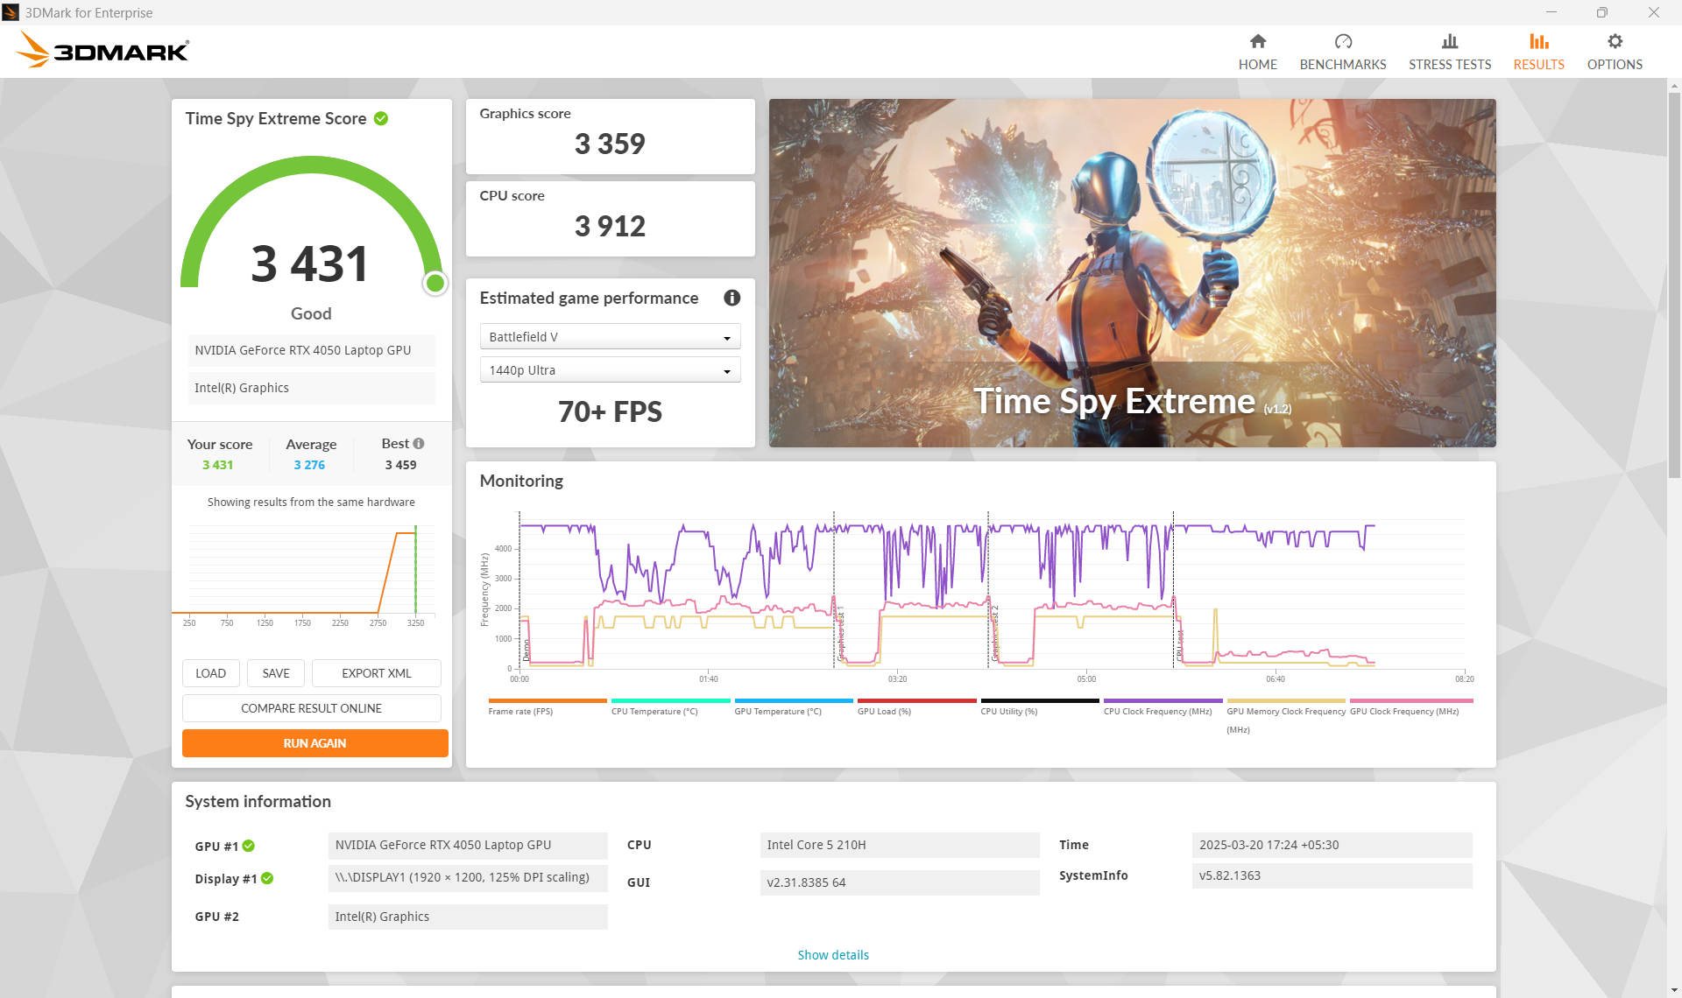Screen dimensions: 1682x998
Task: Click the Results bar chart icon
Action: point(1538,41)
